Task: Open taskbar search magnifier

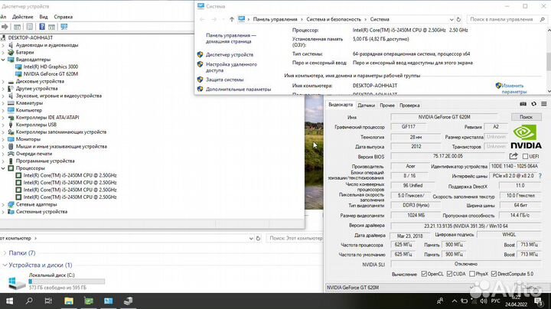Action: (29, 301)
